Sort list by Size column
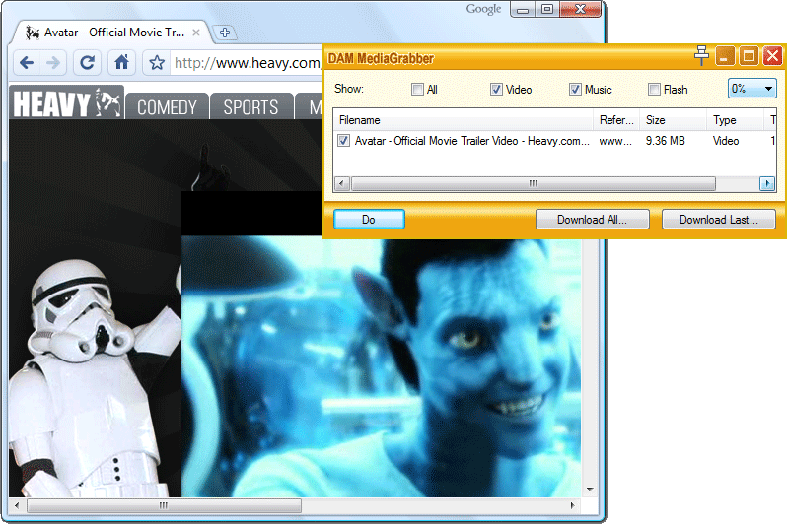This screenshot has height=524, width=787. pyautogui.click(x=673, y=120)
